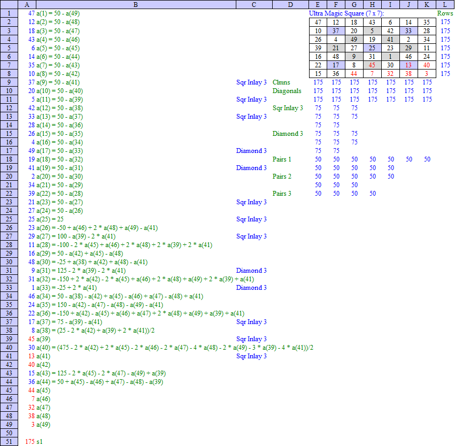This screenshot has width=455, height=446.
Task: Click column header K
Action: point(427,4)
